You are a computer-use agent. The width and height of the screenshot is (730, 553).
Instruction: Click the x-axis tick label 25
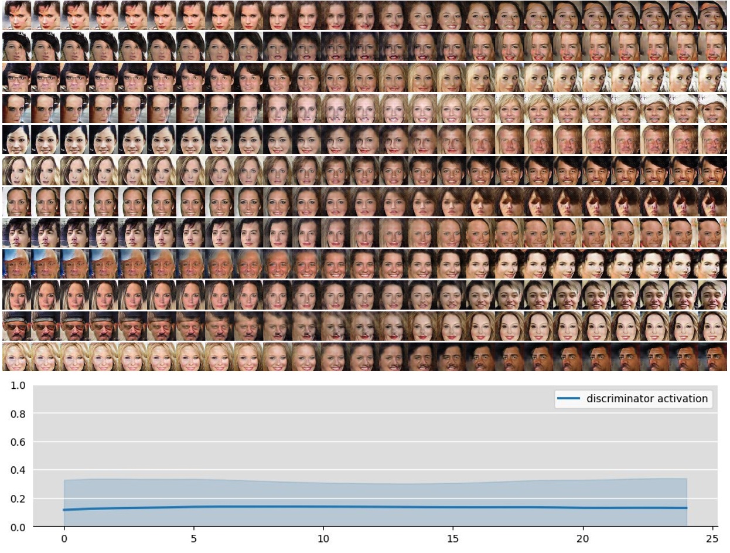click(x=712, y=538)
